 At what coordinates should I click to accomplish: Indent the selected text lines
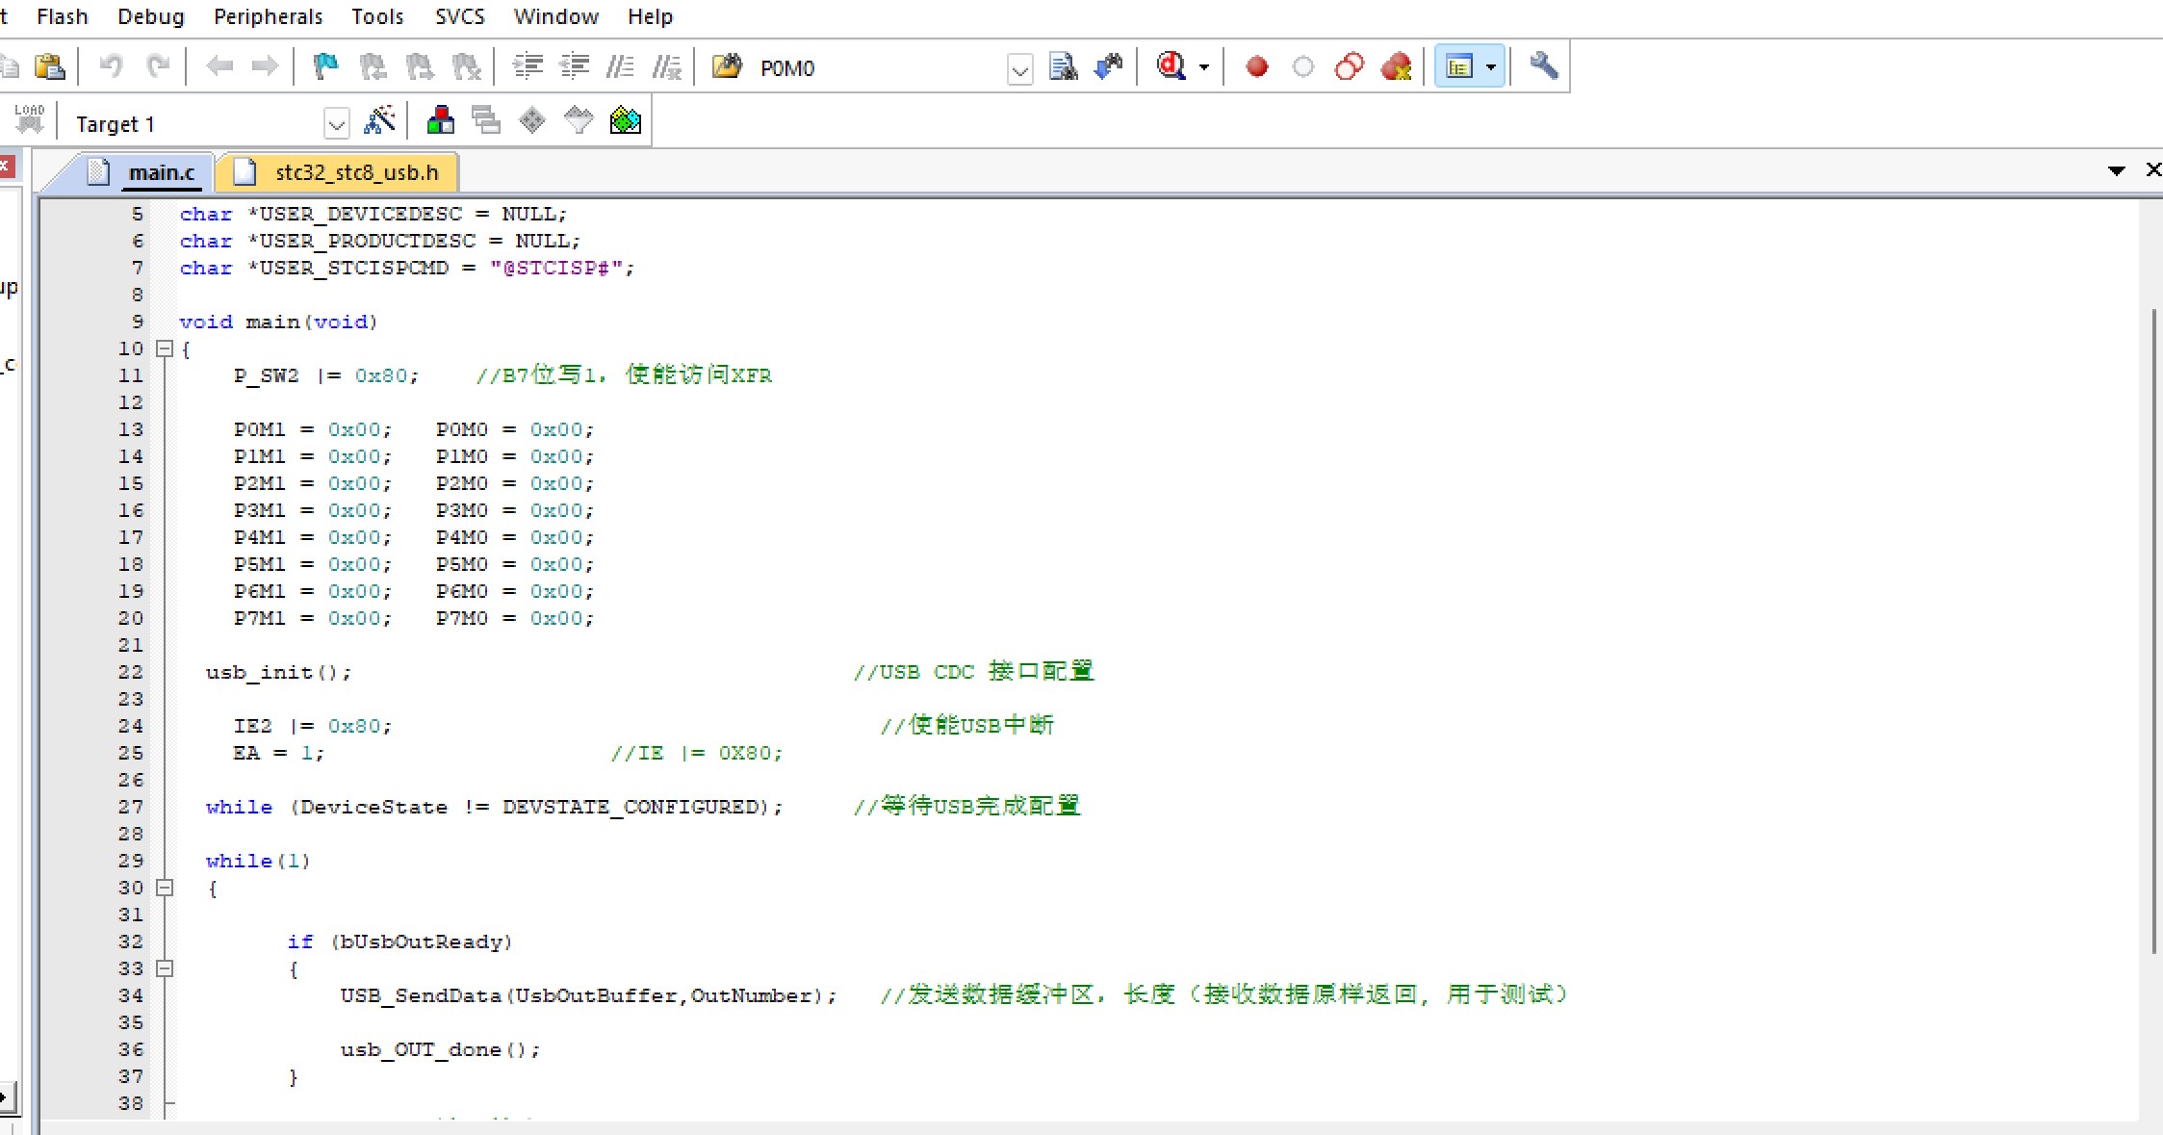pos(528,66)
